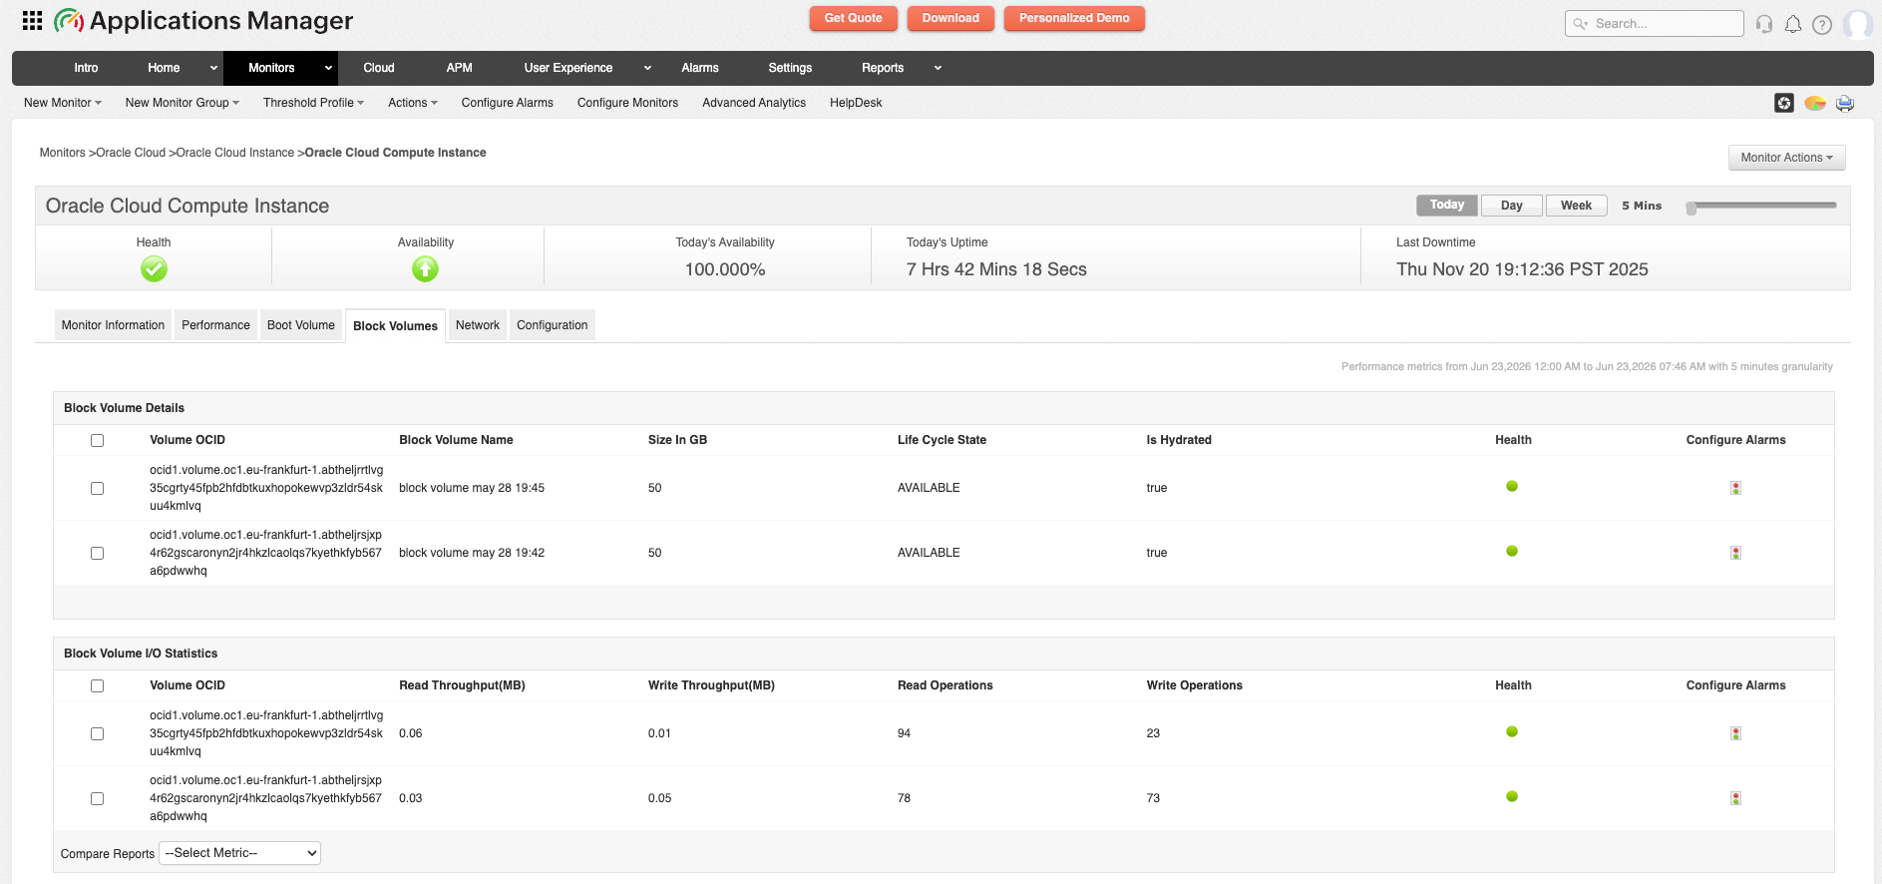The height and width of the screenshot is (884, 1882).
Task: Check the I/O row with 0.06 read throughput
Action: pyautogui.click(x=97, y=733)
